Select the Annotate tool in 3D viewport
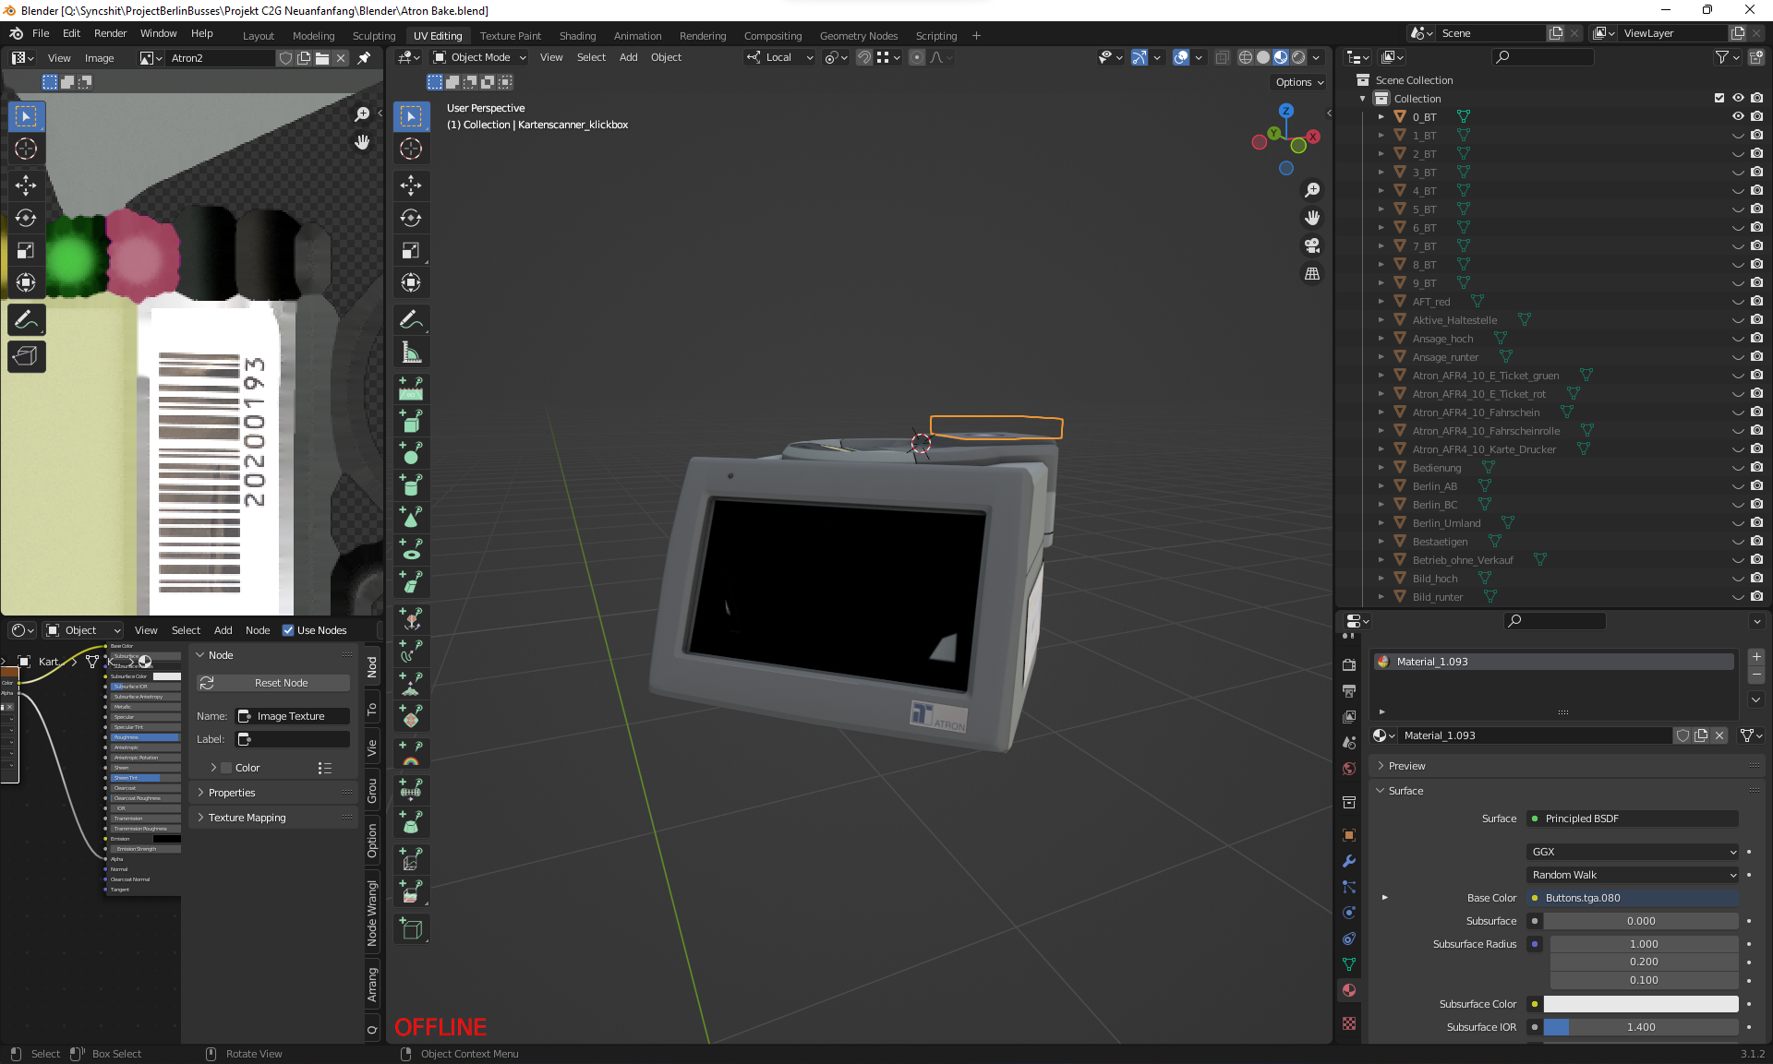Image resolution: width=1773 pixels, height=1064 pixels. (411, 319)
